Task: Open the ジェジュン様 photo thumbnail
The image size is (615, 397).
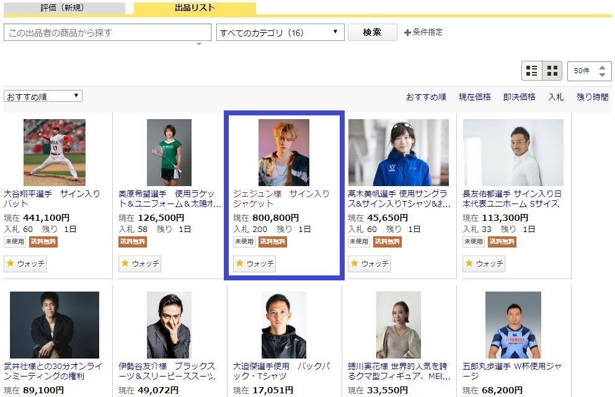Action: [x=283, y=153]
